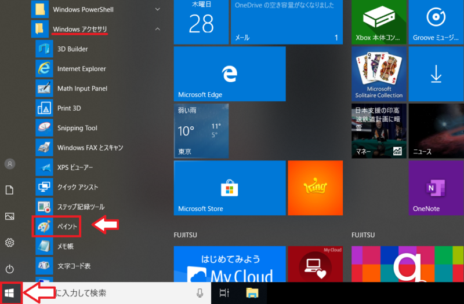Open the calendar tile showing 木曜日 28
This screenshot has height=304, width=464.
[201, 22]
